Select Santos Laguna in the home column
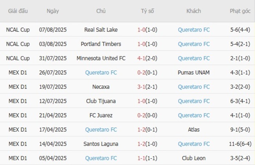This screenshot has width=255, height=165. coord(101,144)
